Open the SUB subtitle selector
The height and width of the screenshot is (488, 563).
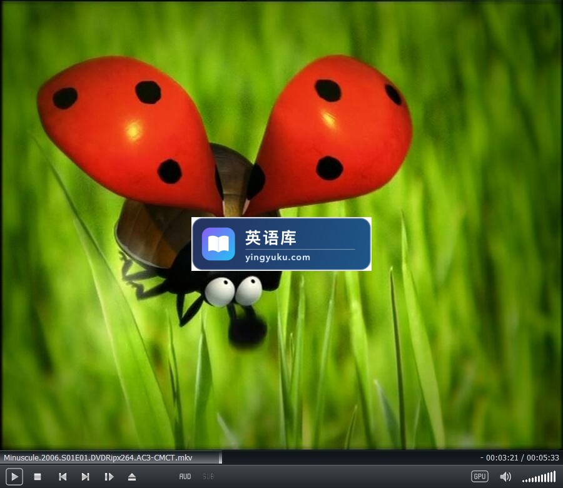[x=208, y=477]
